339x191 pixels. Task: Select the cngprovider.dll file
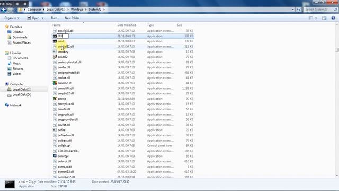[68, 119]
